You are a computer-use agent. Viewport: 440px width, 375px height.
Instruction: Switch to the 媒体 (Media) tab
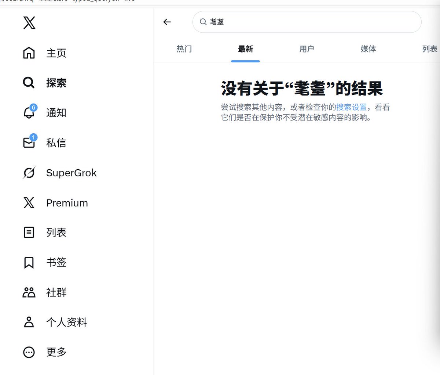[368, 49]
